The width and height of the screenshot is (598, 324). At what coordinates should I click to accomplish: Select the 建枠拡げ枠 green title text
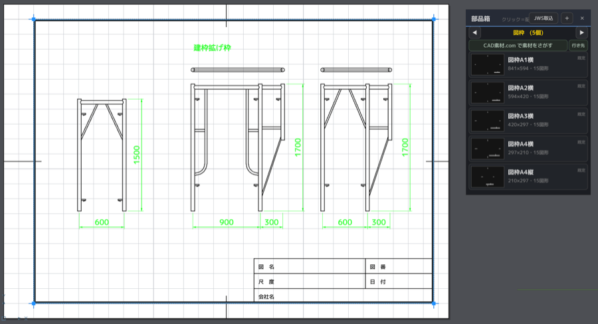tap(213, 48)
